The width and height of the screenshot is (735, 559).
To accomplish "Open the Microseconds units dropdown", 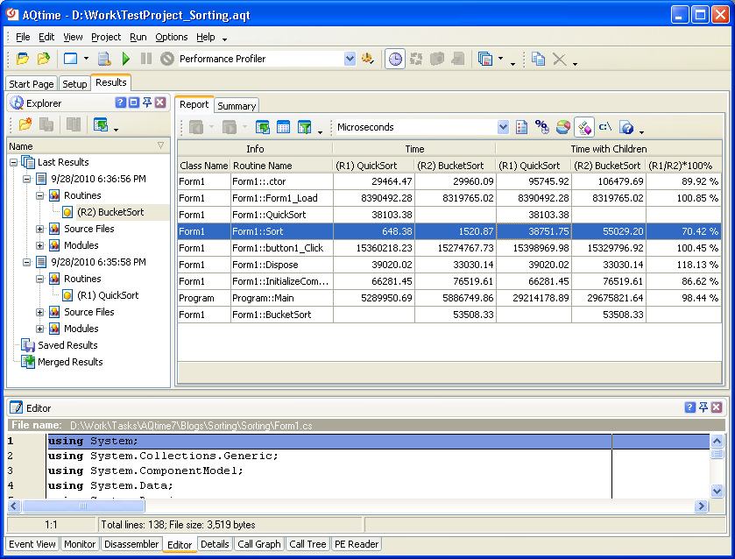I will pyautogui.click(x=503, y=127).
